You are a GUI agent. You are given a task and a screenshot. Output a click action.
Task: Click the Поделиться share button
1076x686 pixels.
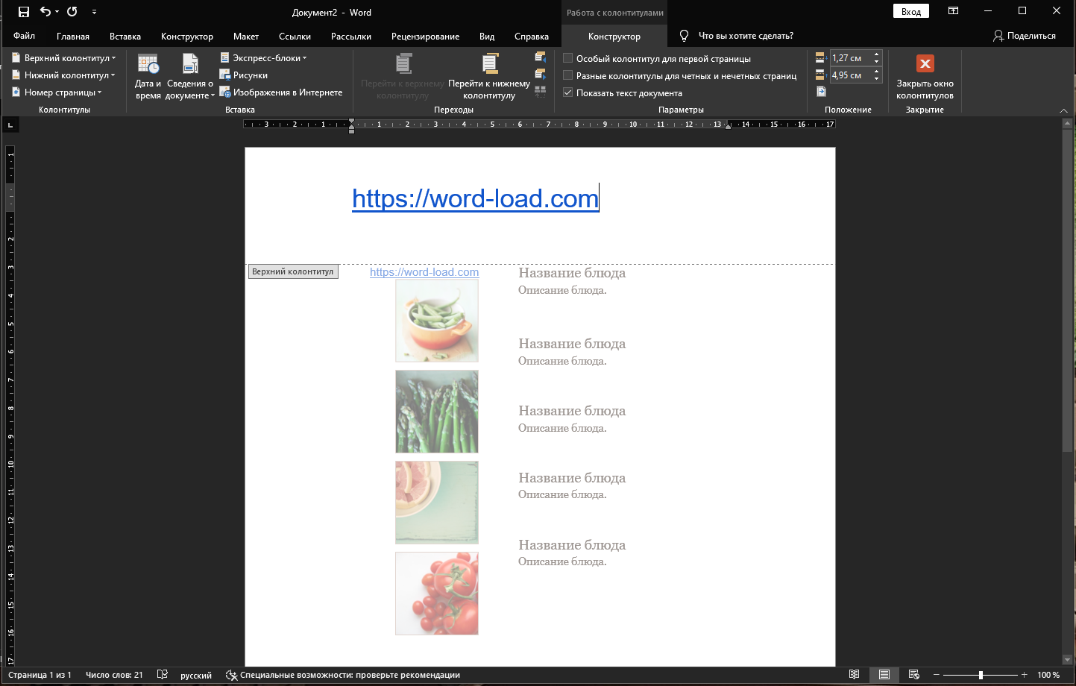point(1024,36)
